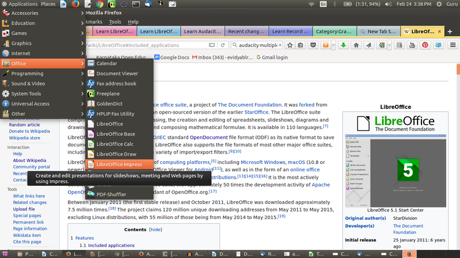Click the search box containing audacity multiple
The height and width of the screenshot is (258, 460).
click(257, 45)
